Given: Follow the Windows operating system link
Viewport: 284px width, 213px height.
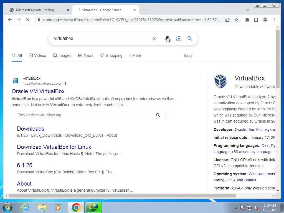Looking at the screenshot, I should point(257,174).
